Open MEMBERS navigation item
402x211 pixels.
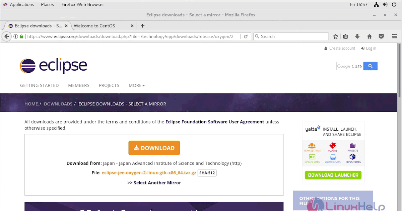tap(79, 85)
